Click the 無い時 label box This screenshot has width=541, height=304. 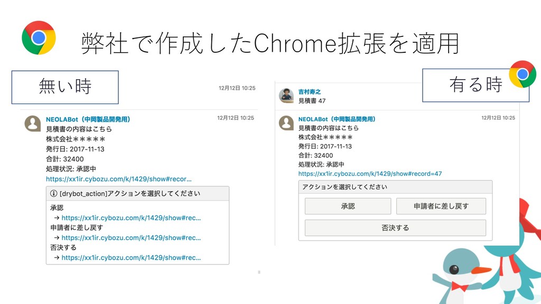(65, 87)
